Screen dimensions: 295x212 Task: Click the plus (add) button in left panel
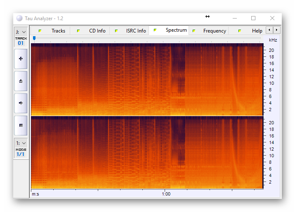tap(21, 59)
